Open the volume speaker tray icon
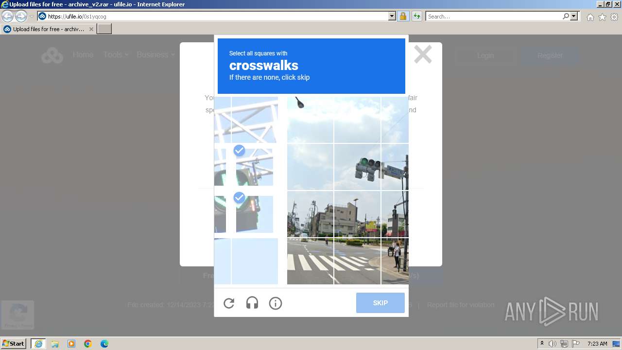Image resolution: width=622 pixels, height=350 pixels. 553,344
